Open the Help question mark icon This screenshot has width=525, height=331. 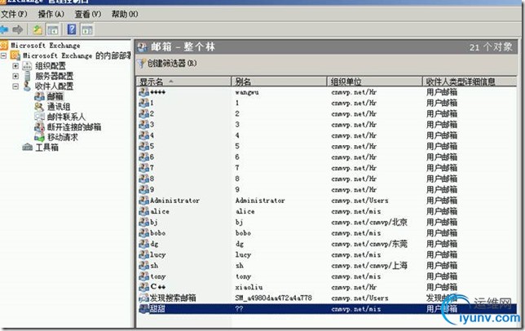tap(72, 29)
